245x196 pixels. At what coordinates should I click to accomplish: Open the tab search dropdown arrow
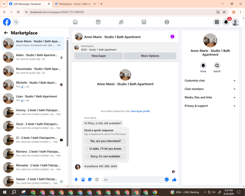pyautogui.click(x=4, y=4)
